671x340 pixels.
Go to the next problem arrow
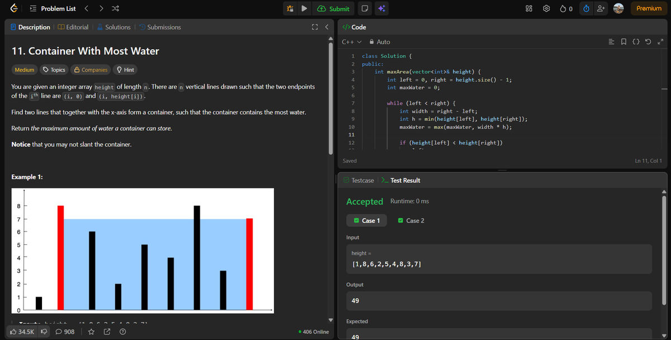[x=100, y=8]
